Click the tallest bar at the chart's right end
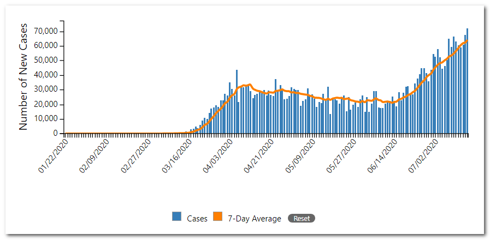 tap(467, 82)
